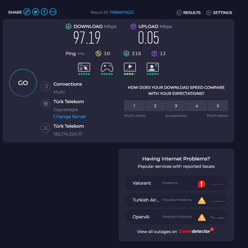
Task: Share result on Facebook
Action: point(44,12)
